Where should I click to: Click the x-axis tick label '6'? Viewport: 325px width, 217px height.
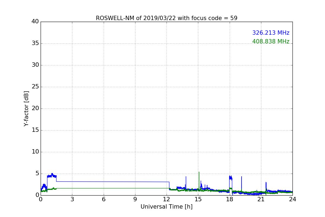click(104, 199)
